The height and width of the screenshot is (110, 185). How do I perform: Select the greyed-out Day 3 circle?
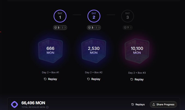(128, 16)
